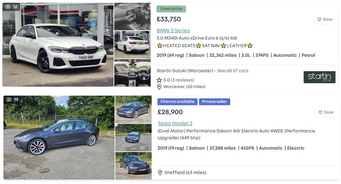341x184 pixels.
Task: View BMW interior dashboard thumbnail at top
Action: point(132,17)
